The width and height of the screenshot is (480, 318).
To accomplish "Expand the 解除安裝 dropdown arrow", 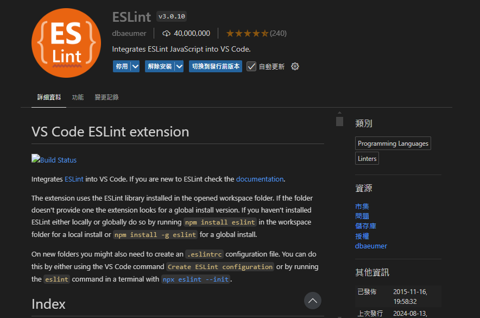I will point(179,66).
